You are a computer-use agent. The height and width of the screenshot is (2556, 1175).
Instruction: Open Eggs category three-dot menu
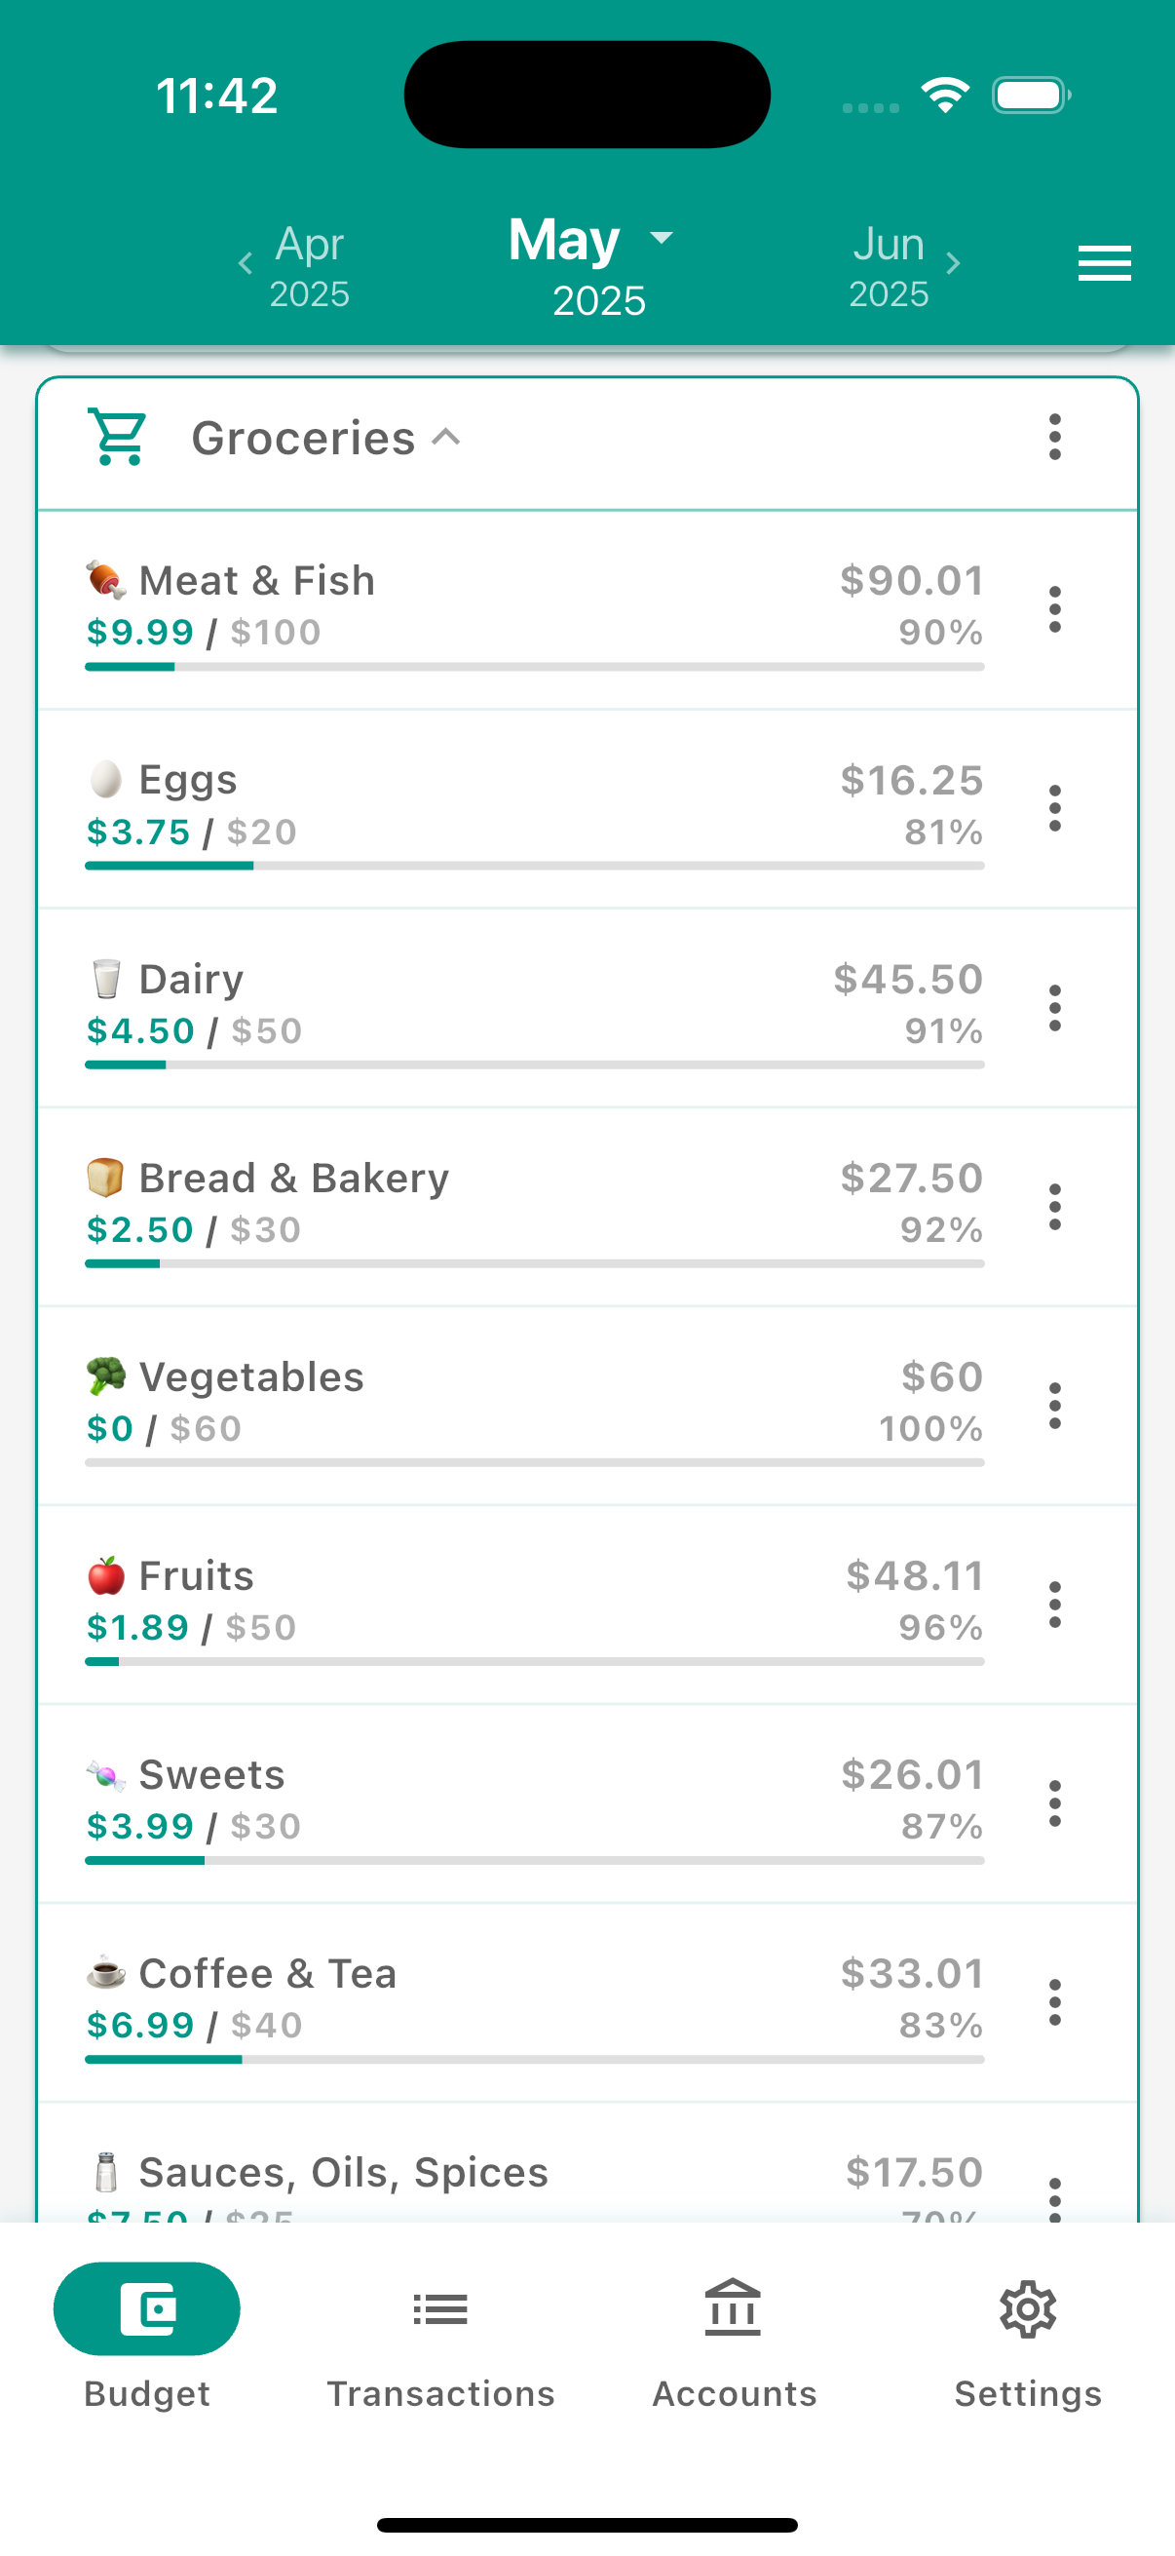(1055, 809)
